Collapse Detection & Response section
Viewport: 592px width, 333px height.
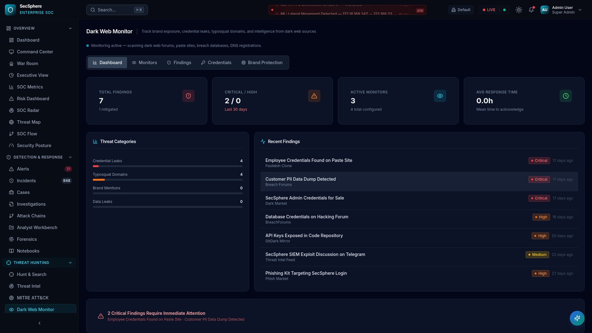pyautogui.click(x=39, y=157)
